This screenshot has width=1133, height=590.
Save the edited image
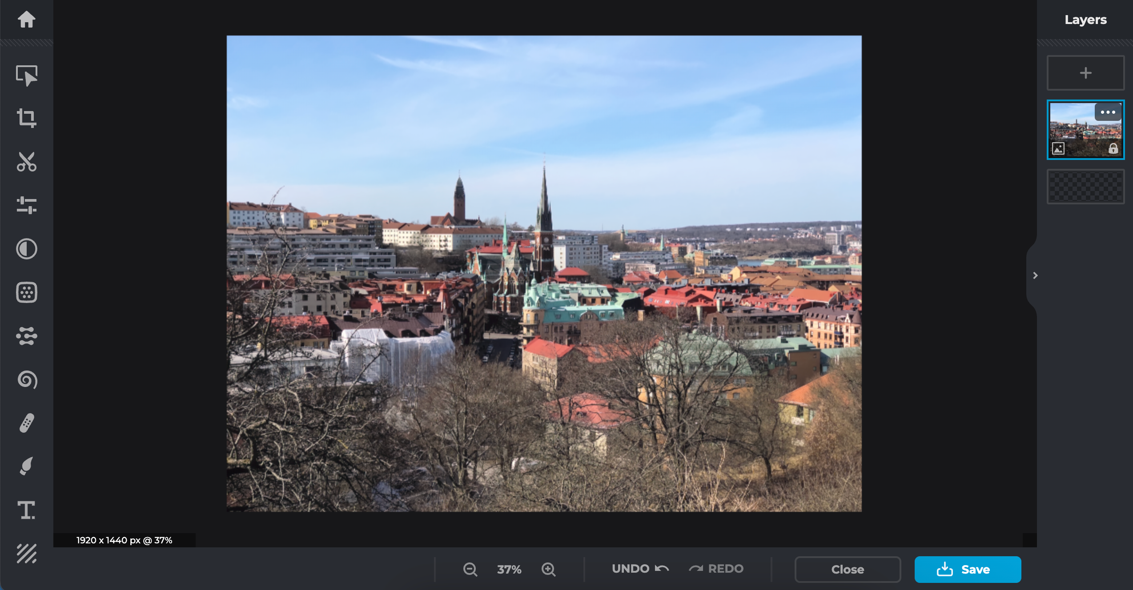[968, 569]
